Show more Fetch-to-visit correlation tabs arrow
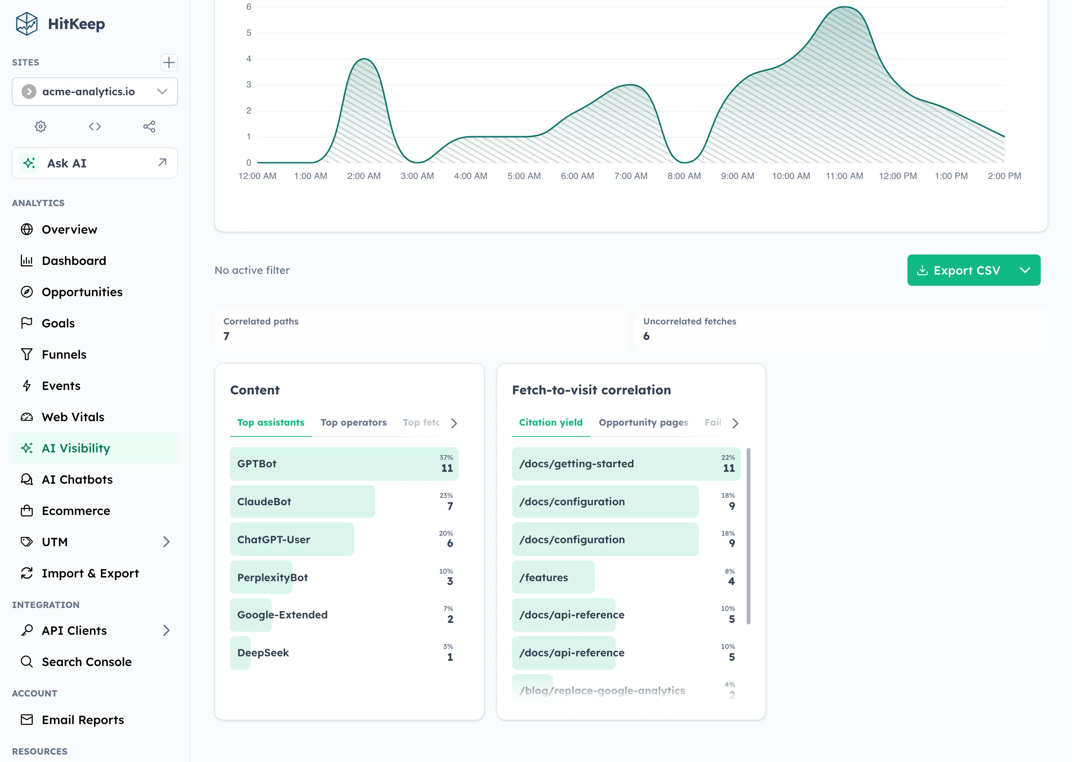1072x762 pixels. (736, 423)
